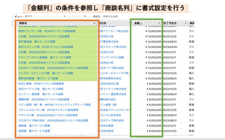Click the 商談名 column header
The image size is (225, 140).
tap(23, 23)
